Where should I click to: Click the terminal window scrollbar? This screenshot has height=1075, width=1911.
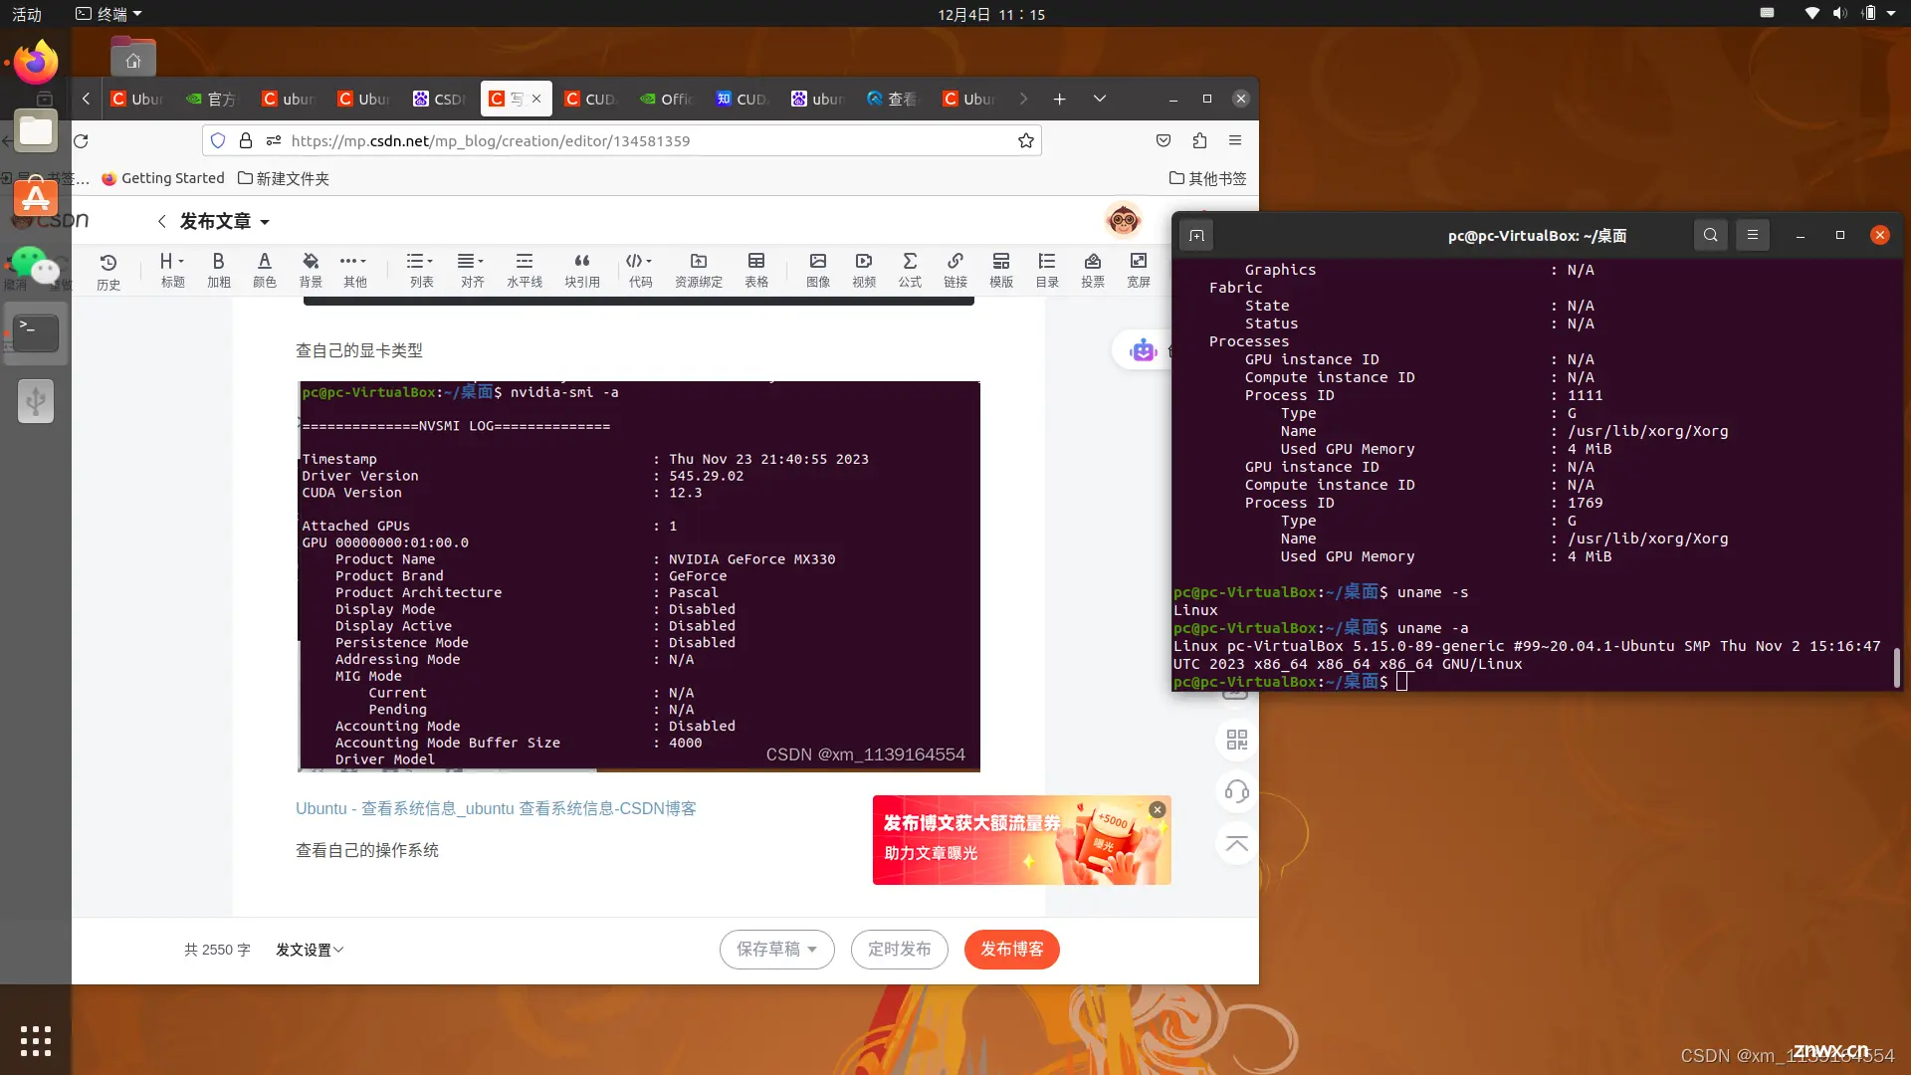coord(1897,667)
